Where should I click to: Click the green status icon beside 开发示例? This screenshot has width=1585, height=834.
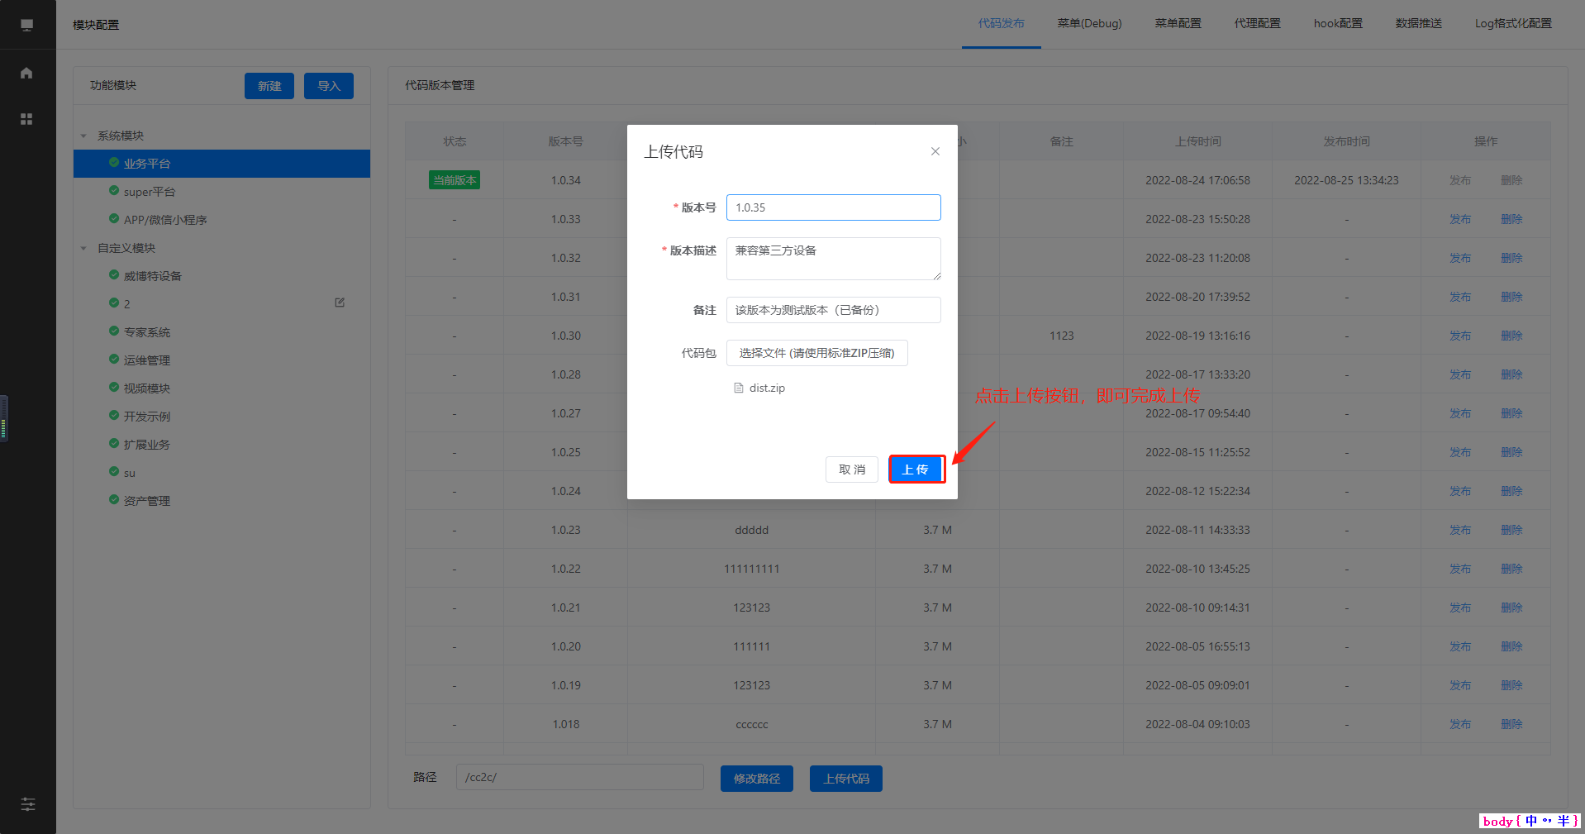click(x=114, y=416)
